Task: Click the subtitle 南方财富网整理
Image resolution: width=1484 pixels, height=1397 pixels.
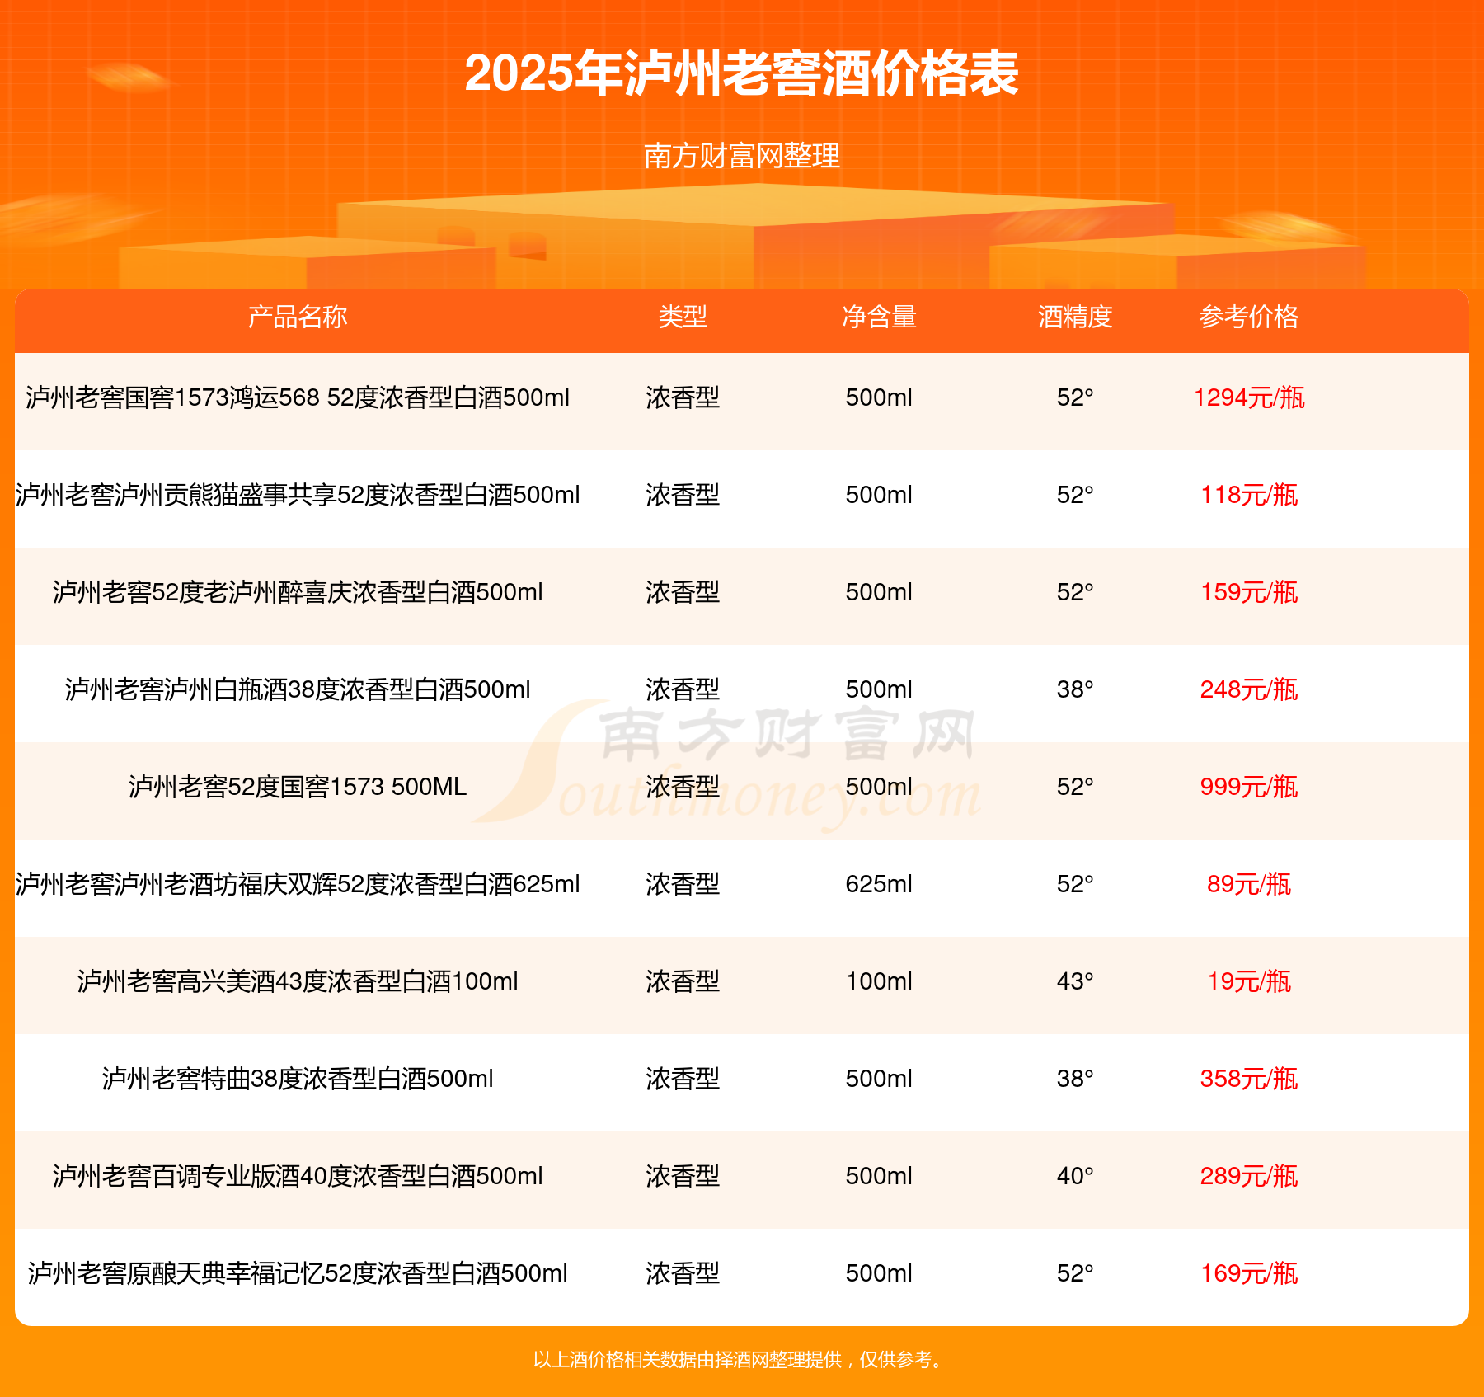Action: [742, 156]
